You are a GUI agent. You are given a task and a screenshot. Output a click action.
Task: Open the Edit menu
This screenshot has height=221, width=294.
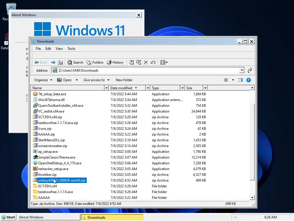coord(48,48)
